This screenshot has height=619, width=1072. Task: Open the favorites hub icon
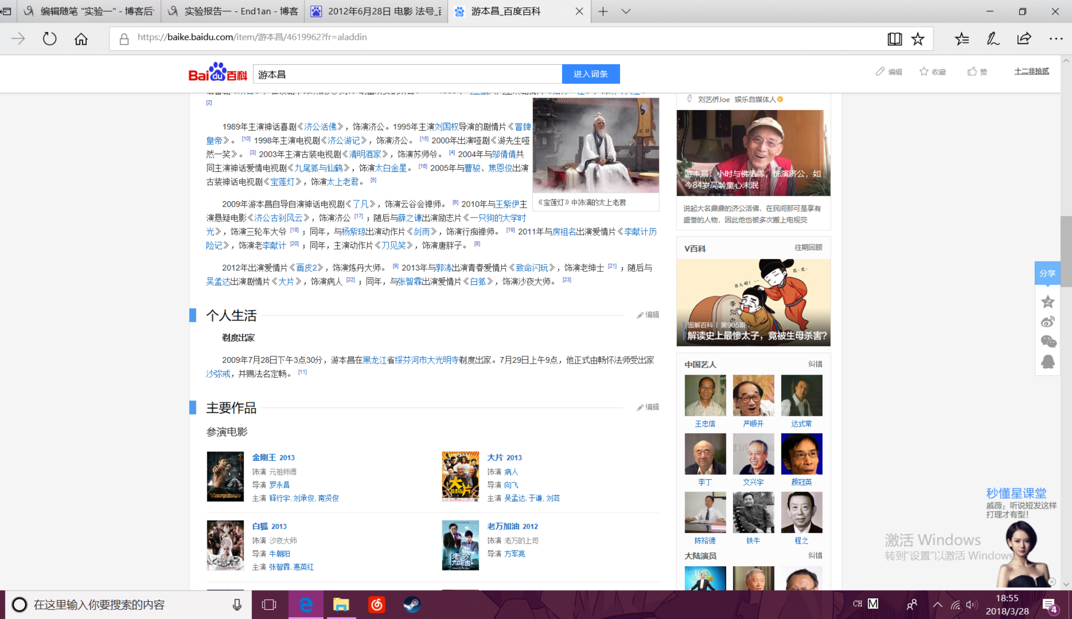(x=962, y=39)
